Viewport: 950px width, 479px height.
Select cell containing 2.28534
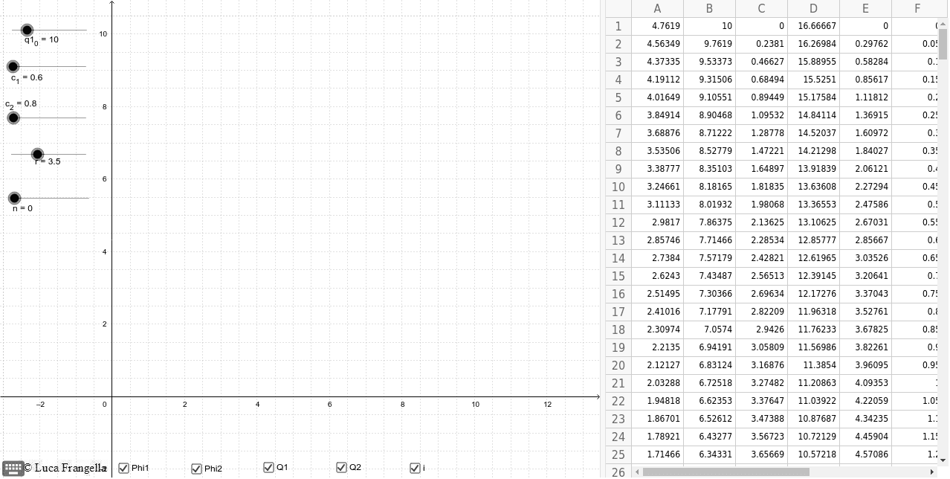coord(761,240)
